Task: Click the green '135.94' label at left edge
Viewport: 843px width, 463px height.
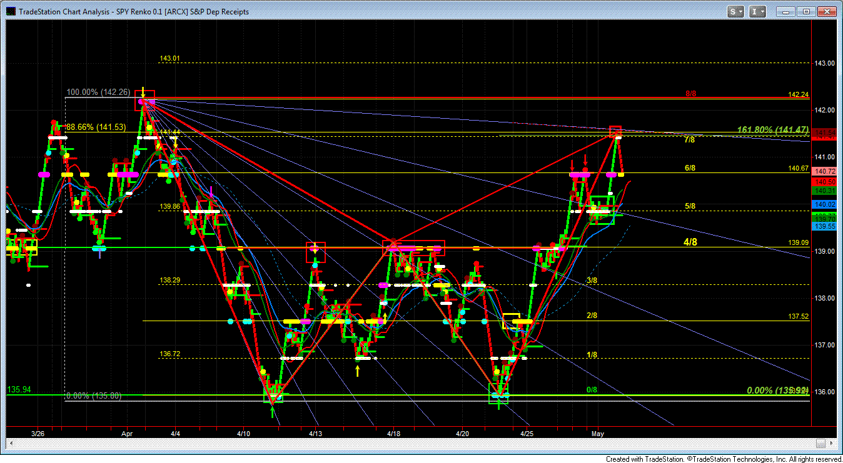Action: tap(19, 389)
